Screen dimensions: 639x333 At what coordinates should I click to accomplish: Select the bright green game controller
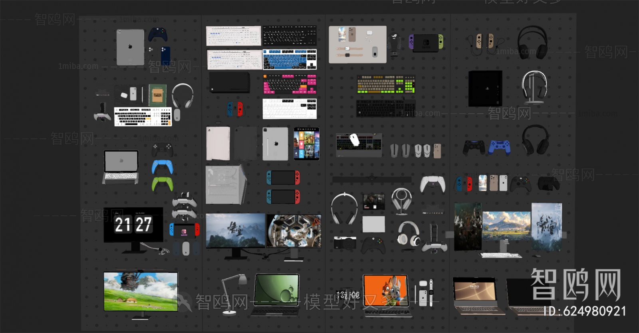click(x=162, y=183)
